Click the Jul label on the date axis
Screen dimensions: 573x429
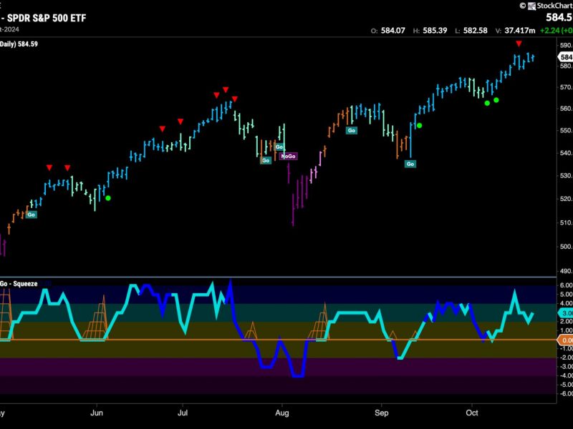click(x=183, y=413)
